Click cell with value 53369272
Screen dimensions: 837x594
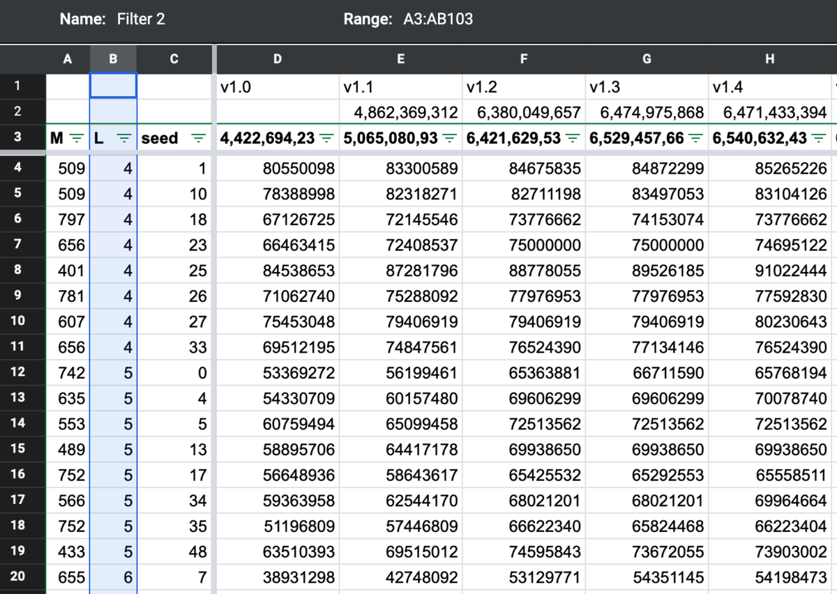click(278, 372)
